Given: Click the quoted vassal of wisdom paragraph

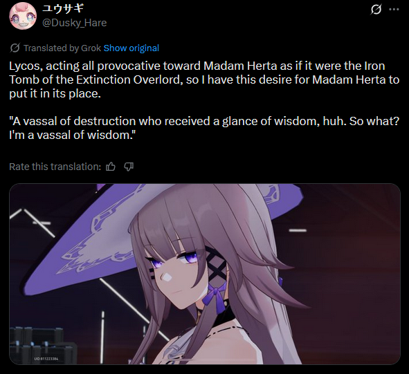Looking at the screenshot, I should (204, 128).
